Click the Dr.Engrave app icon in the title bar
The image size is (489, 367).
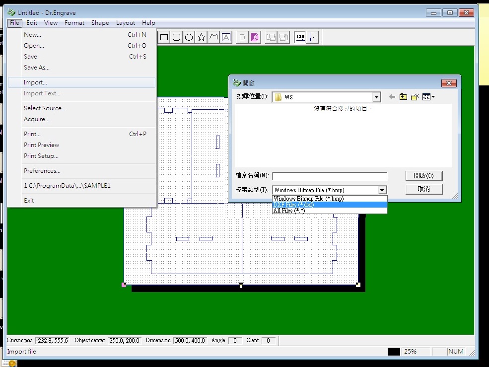11,12
